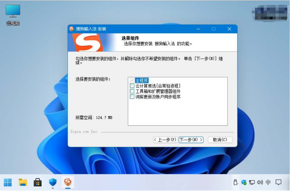Open 此电脑 desktop icon
The width and height of the screenshot is (290, 191).
[13, 15]
